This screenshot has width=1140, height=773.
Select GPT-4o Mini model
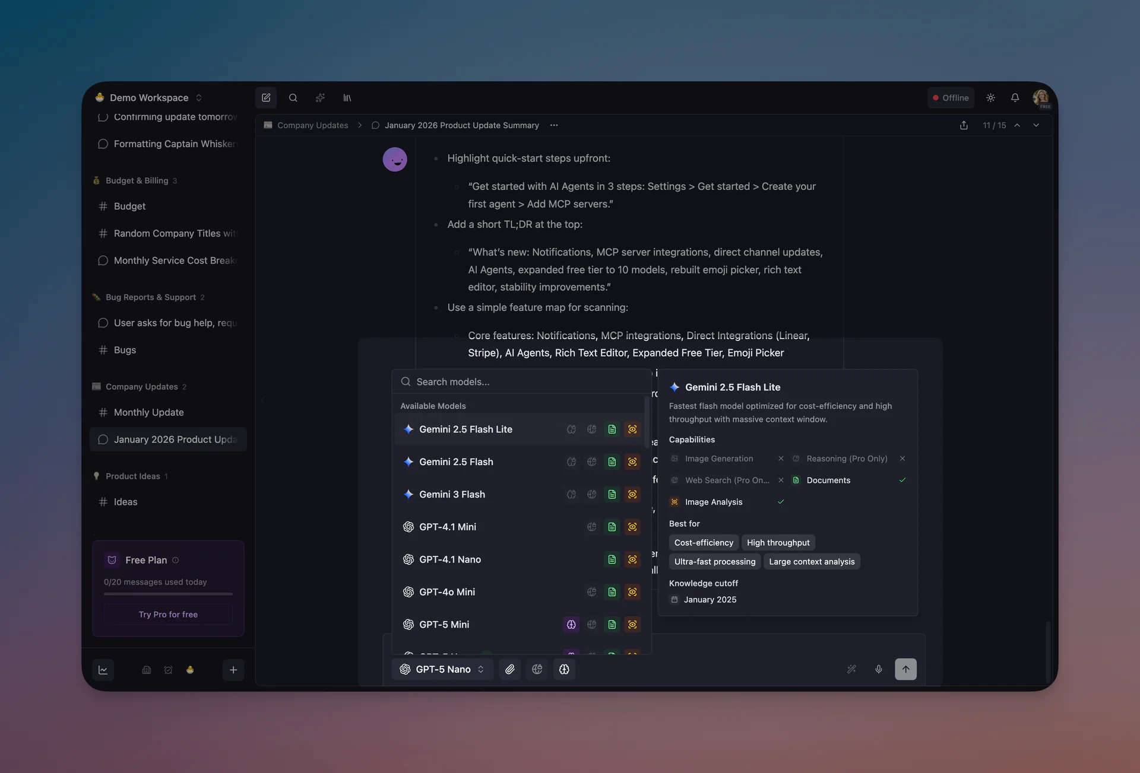click(x=520, y=592)
